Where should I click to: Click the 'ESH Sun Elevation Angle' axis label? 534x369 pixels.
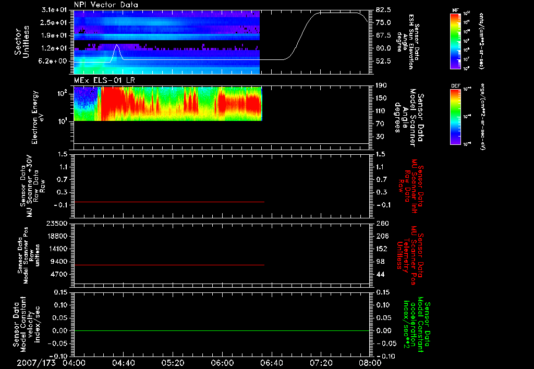tap(408, 42)
